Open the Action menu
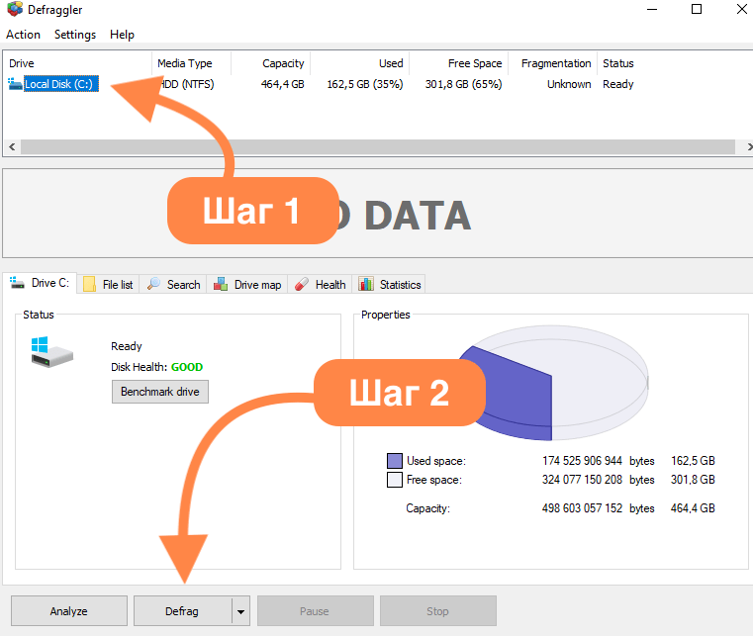Screen dimensions: 753x636 pyautogui.click(x=23, y=35)
